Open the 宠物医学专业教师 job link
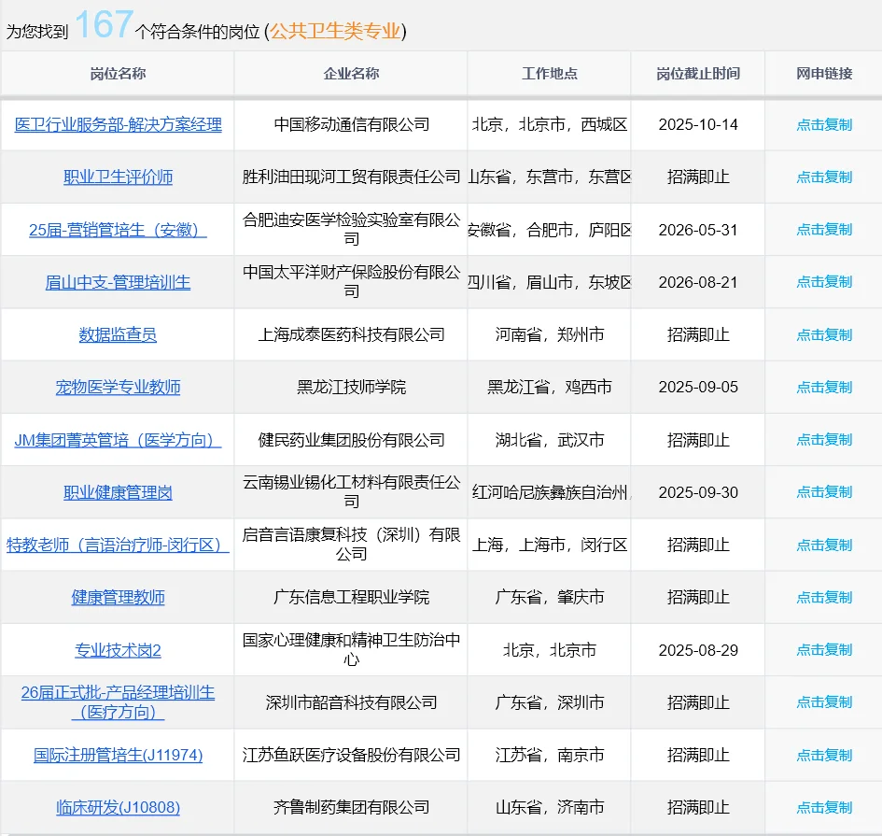This screenshot has width=882, height=836. [x=119, y=387]
